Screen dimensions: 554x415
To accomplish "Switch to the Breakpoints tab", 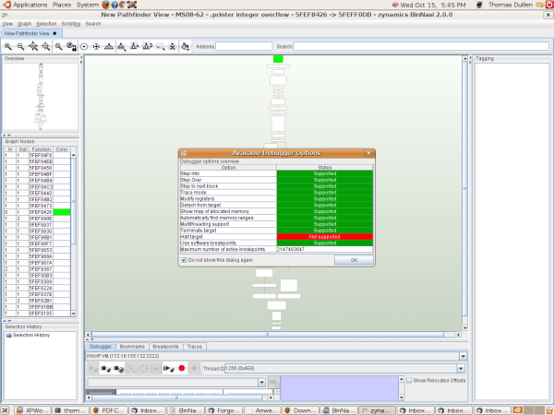I will point(165,346).
